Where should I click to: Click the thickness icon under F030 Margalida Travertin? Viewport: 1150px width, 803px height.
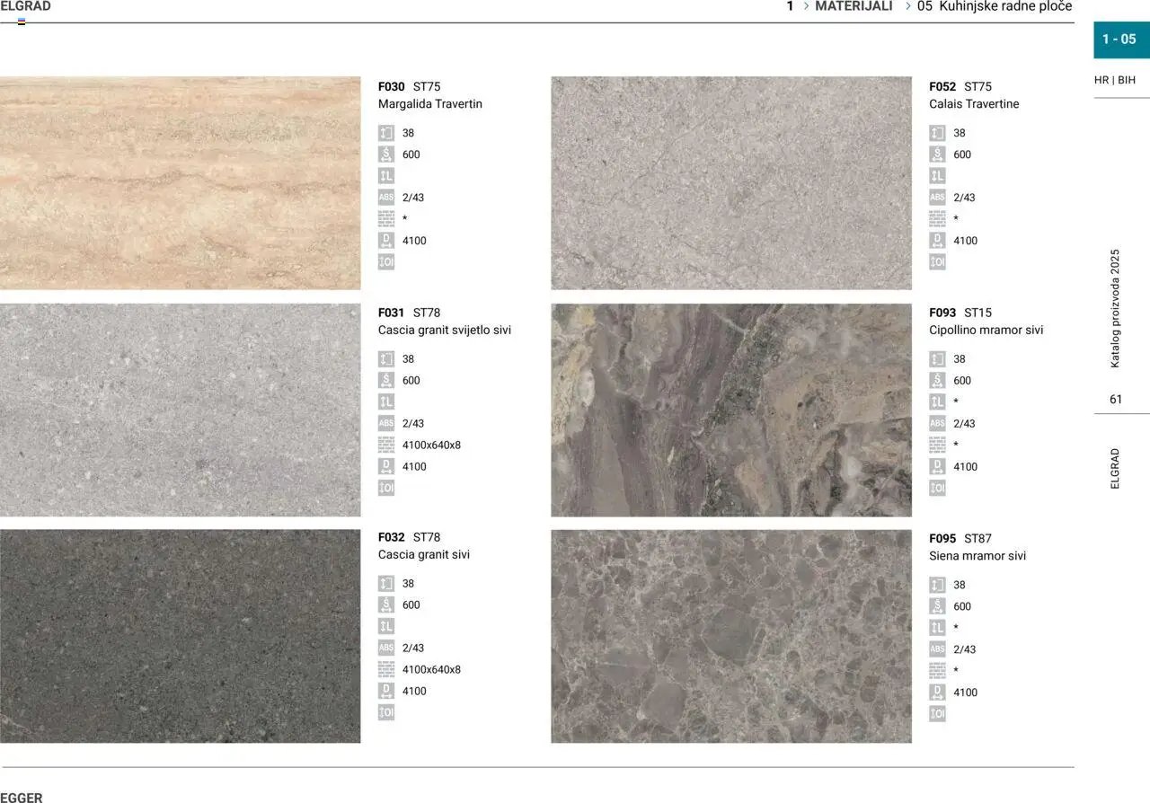coord(386,133)
